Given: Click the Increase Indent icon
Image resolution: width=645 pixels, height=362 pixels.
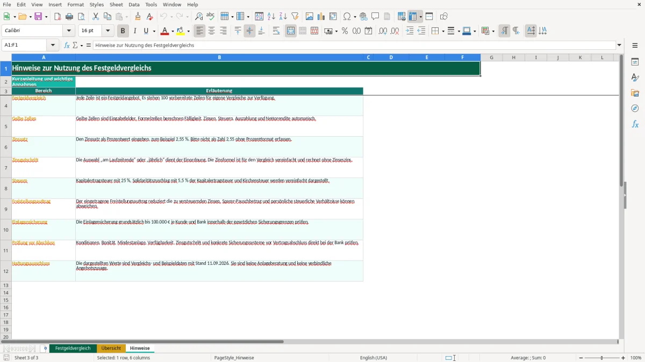Looking at the screenshot, I should point(410,31).
